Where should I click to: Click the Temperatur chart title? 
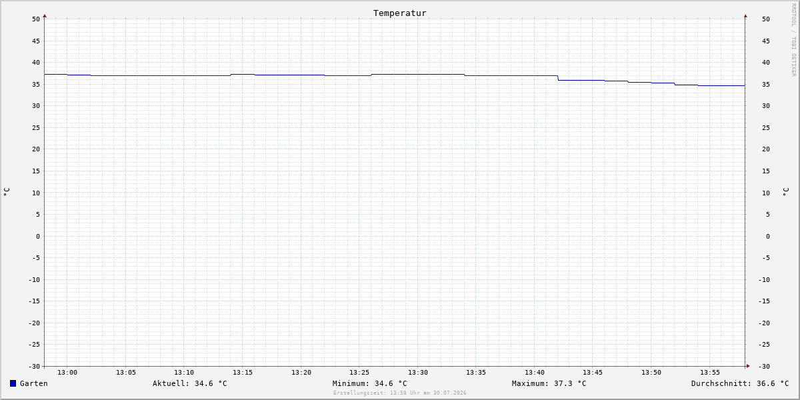(x=400, y=13)
